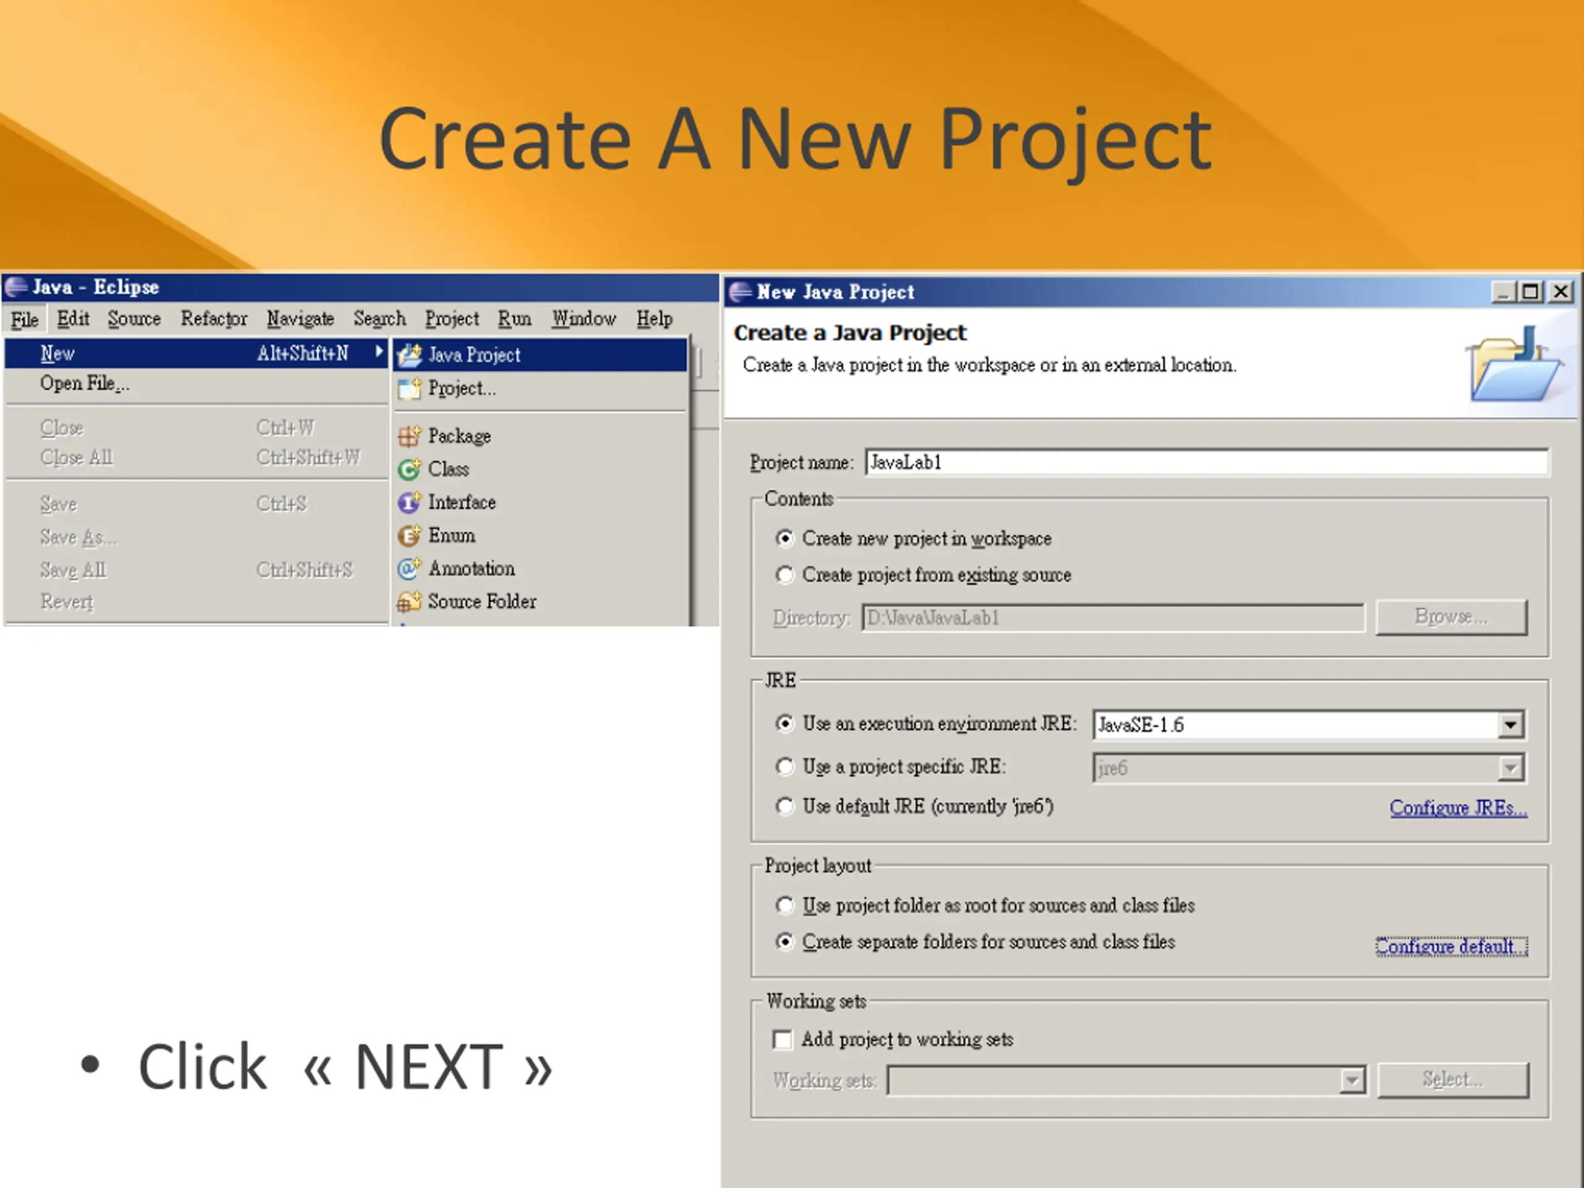1584x1188 pixels.
Task: Click the Java project folder banner icon in the wizard
Action: click(x=1515, y=364)
